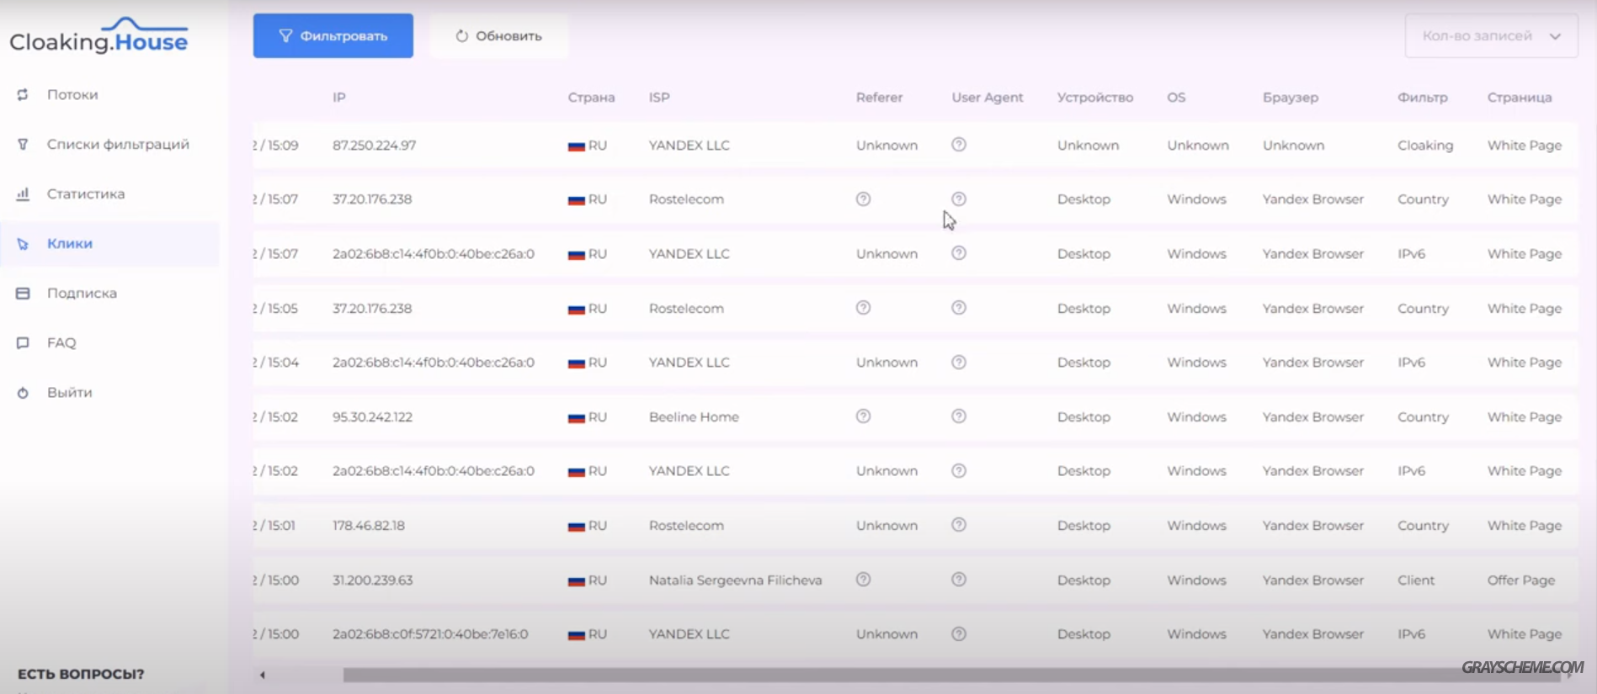Screen dimensions: 1597x694
Task: Click the Фильтр column header
Action: coord(1423,97)
